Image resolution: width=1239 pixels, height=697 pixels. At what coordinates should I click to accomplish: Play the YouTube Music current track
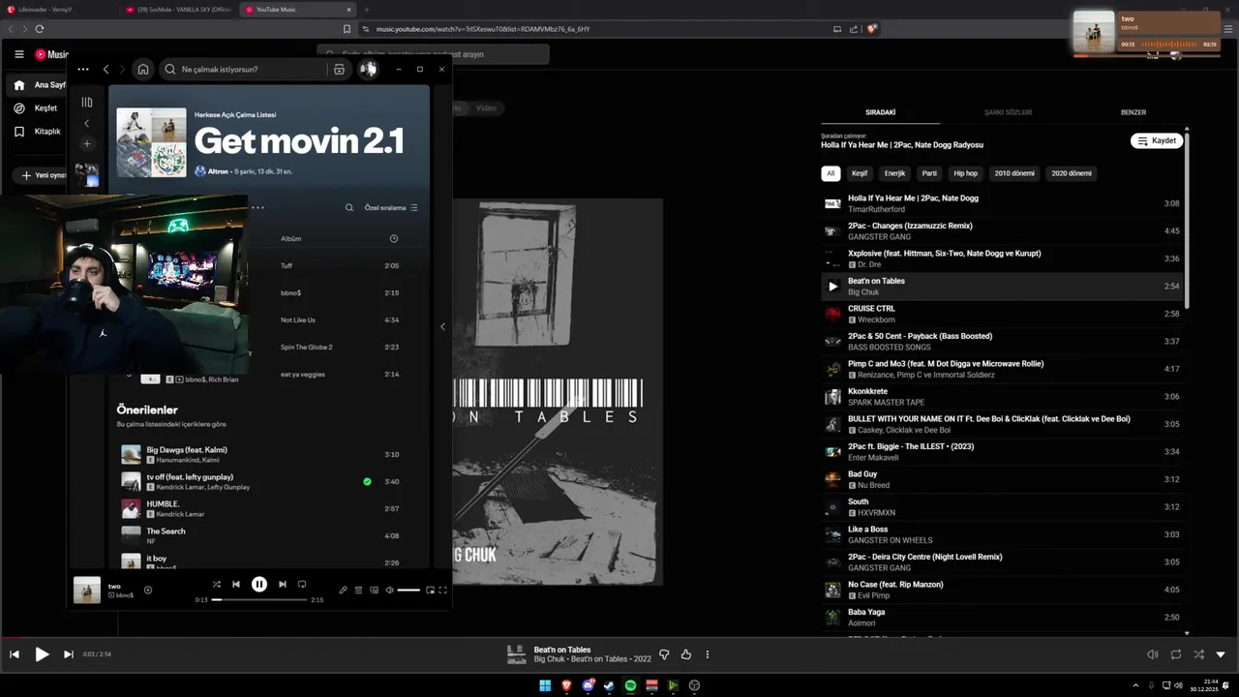[x=42, y=654]
